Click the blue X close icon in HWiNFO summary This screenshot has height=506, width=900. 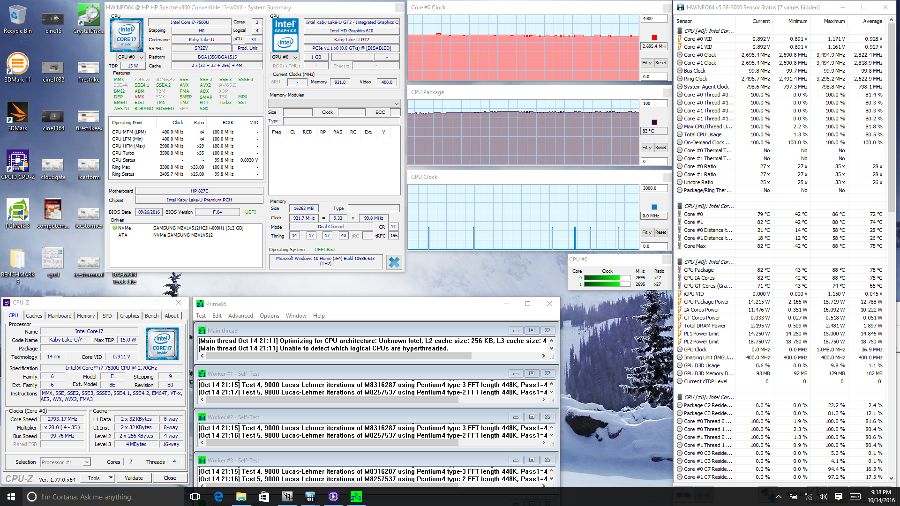point(394,262)
